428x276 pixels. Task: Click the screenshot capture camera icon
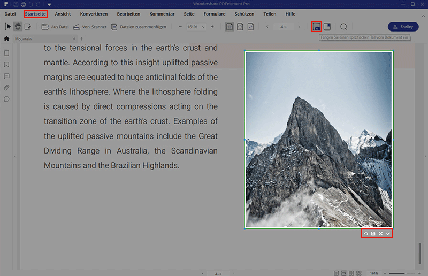point(317,27)
